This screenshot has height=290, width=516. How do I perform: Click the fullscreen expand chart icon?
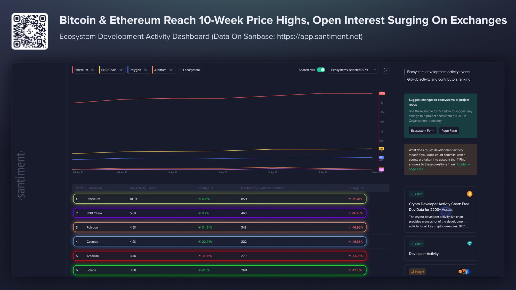(x=385, y=70)
